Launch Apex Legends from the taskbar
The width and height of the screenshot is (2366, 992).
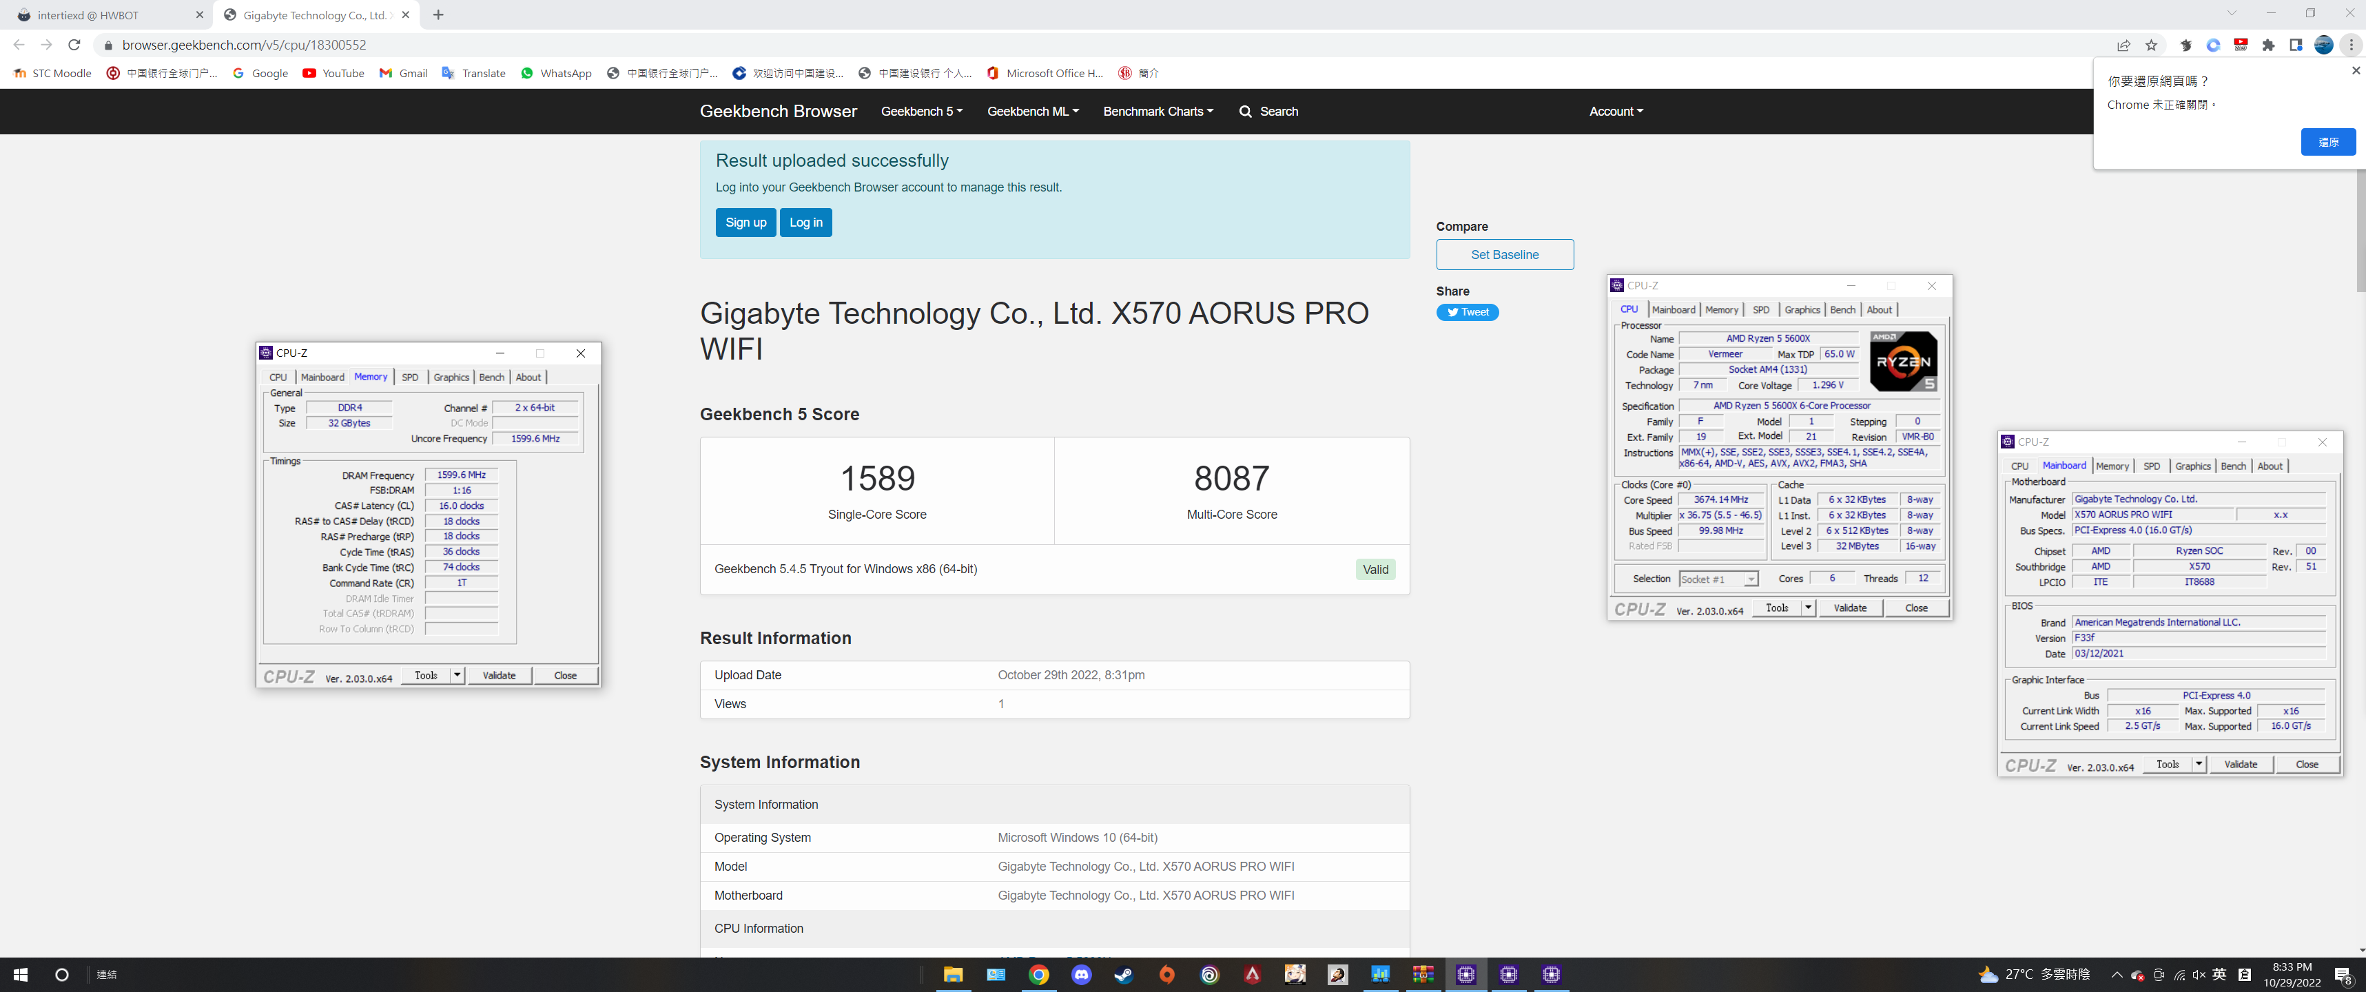pyautogui.click(x=1252, y=975)
